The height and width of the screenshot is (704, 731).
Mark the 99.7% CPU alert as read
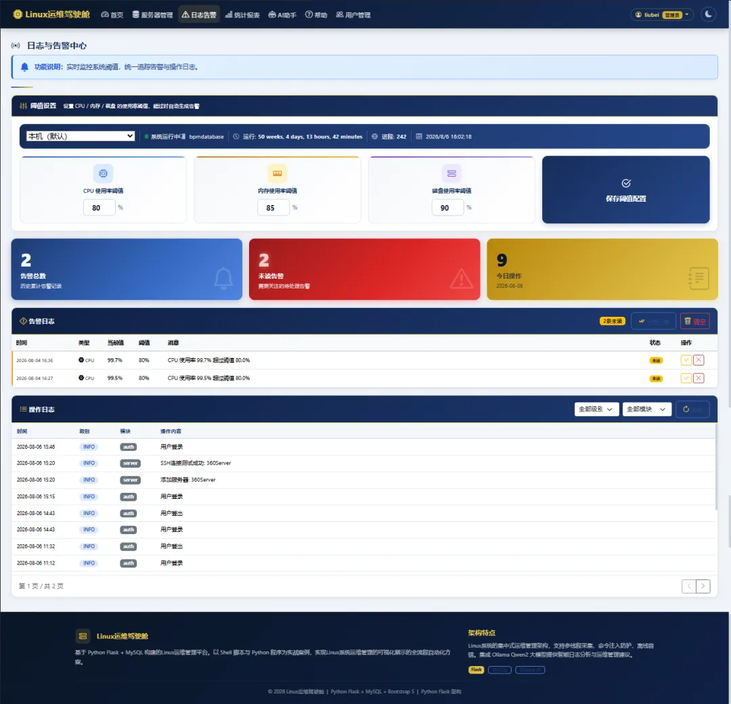coord(686,360)
